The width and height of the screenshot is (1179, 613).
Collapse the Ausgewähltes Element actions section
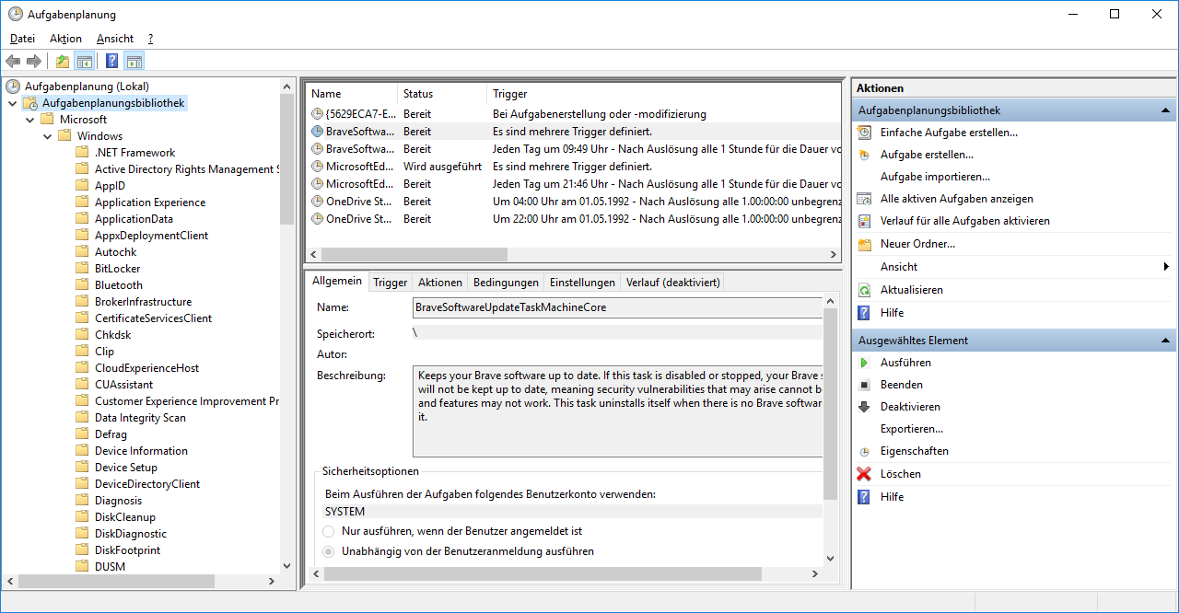[1165, 341]
